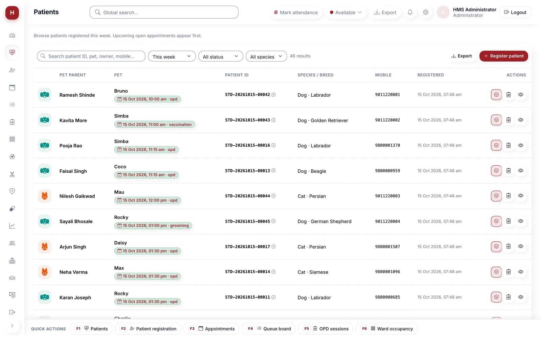
Task: Open settings gear in header
Action: point(426,13)
